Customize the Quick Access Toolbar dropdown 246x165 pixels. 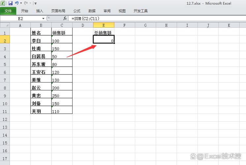tap(36, 3)
